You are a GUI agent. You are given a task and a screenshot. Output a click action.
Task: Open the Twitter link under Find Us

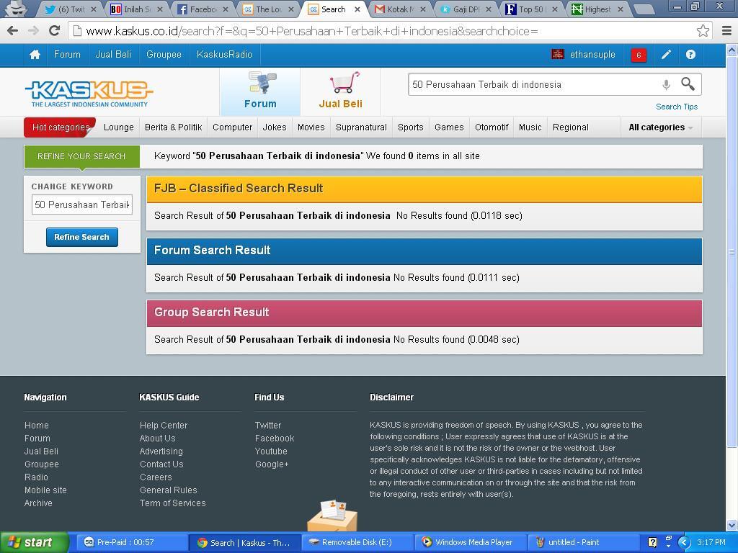(x=268, y=425)
